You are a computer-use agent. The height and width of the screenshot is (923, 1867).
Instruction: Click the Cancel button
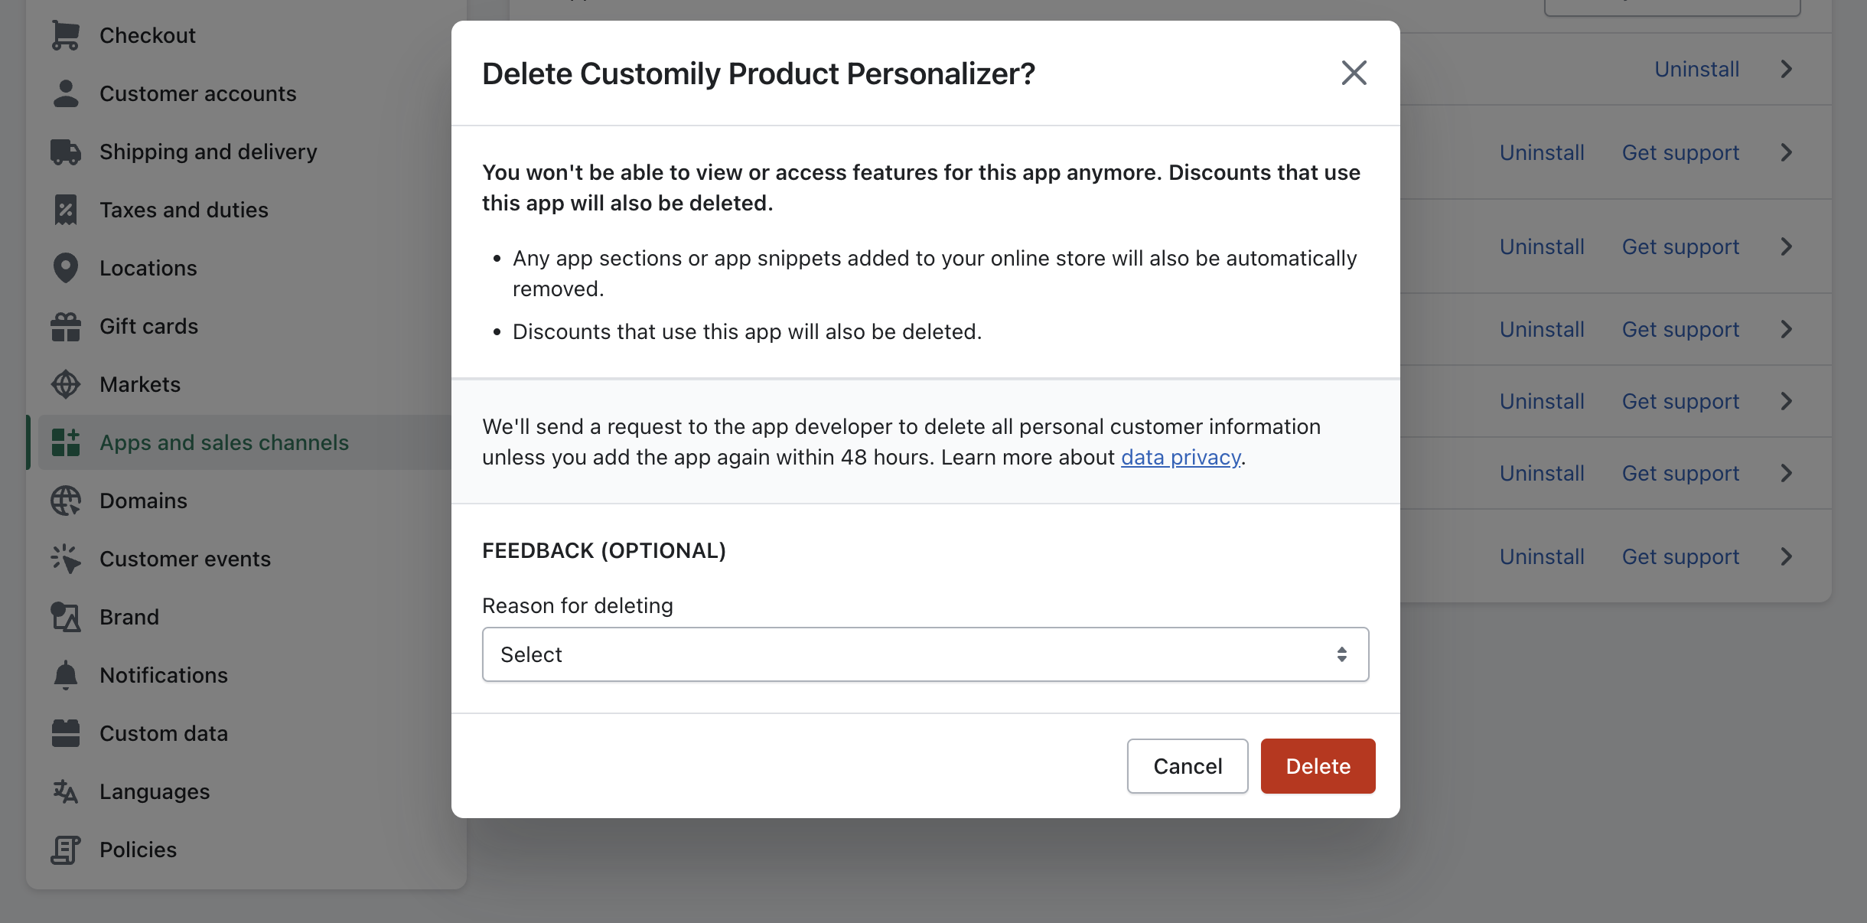[x=1188, y=766]
